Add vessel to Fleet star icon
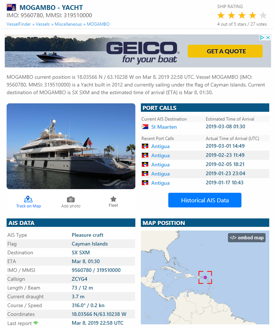The width and height of the screenshot is (274, 328). point(113,199)
